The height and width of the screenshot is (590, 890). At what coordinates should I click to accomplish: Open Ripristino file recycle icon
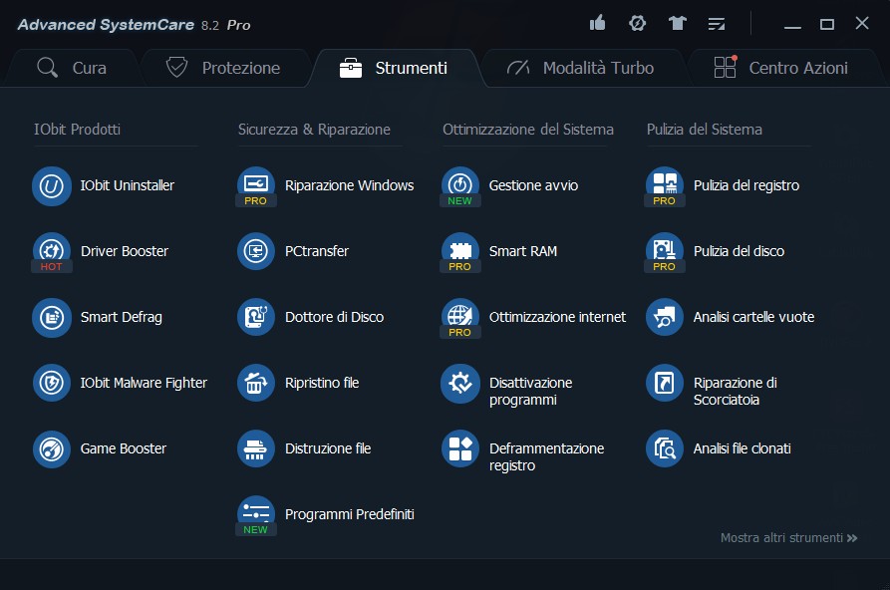tap(256, 384)
